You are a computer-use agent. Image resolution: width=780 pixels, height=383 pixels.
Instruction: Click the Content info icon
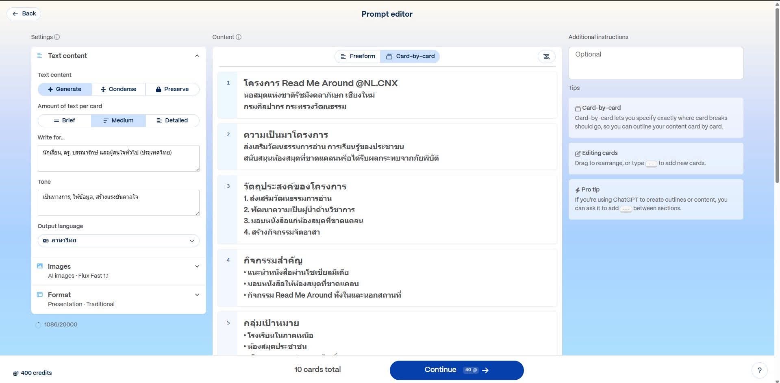[x=239, y=37]
